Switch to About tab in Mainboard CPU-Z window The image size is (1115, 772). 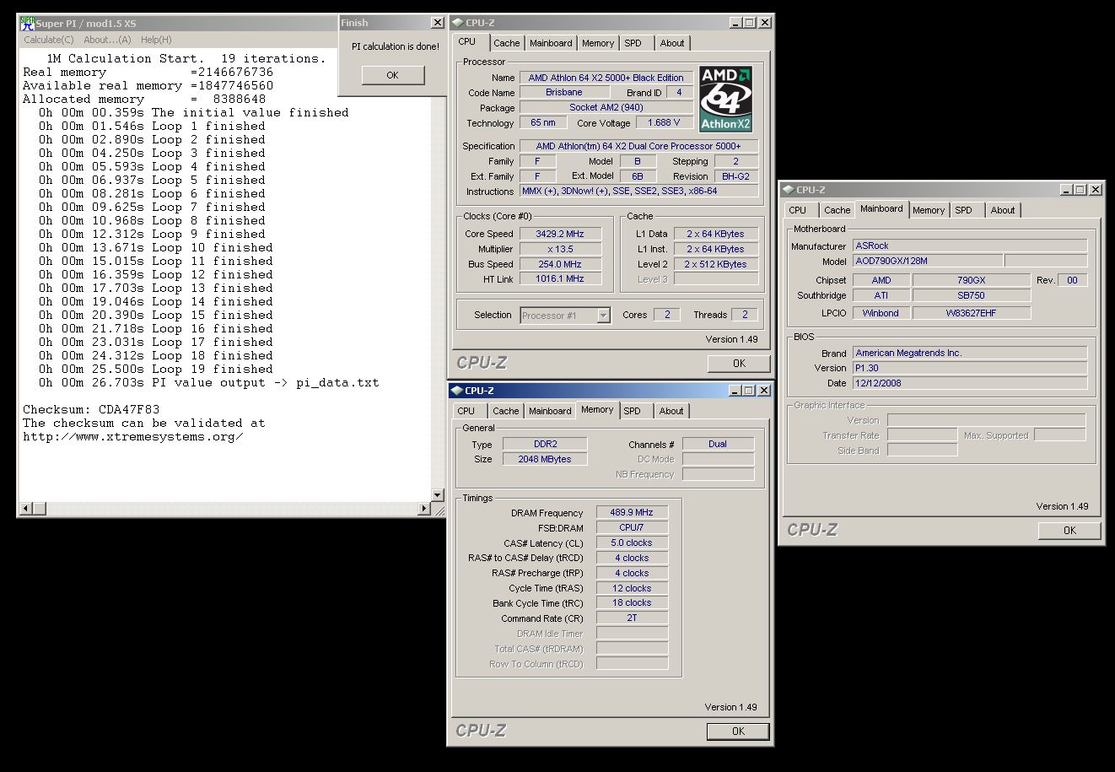(x=1003, y=210)
